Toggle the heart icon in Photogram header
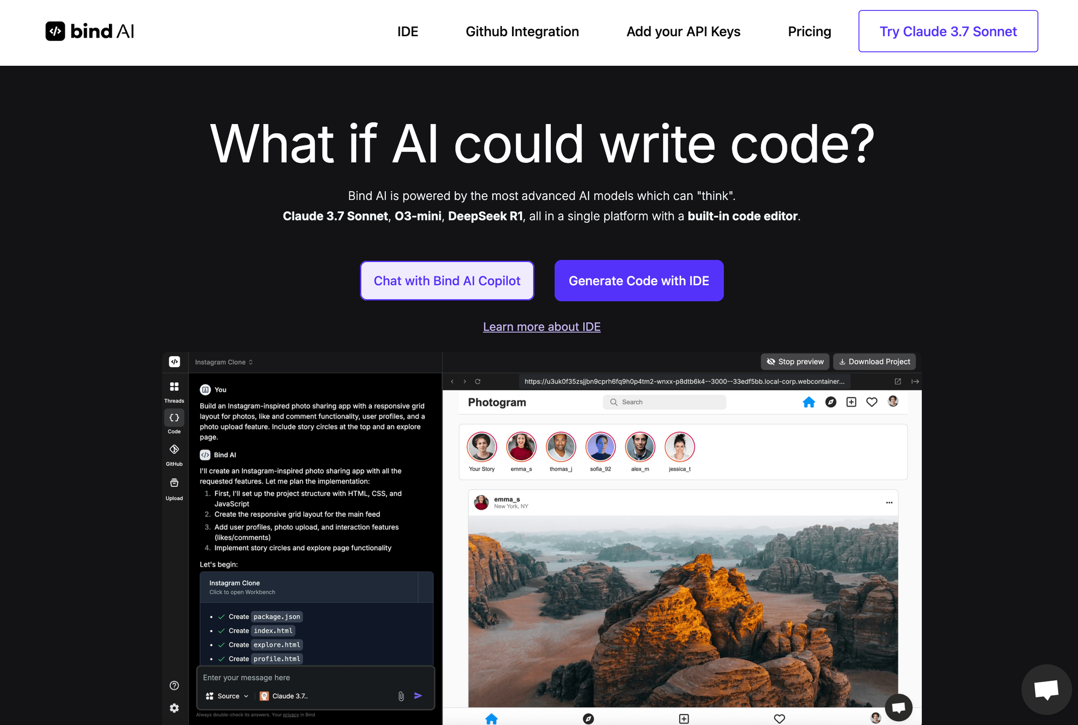The height and width of the screenshot is (725, 1078). coord(872,402)
